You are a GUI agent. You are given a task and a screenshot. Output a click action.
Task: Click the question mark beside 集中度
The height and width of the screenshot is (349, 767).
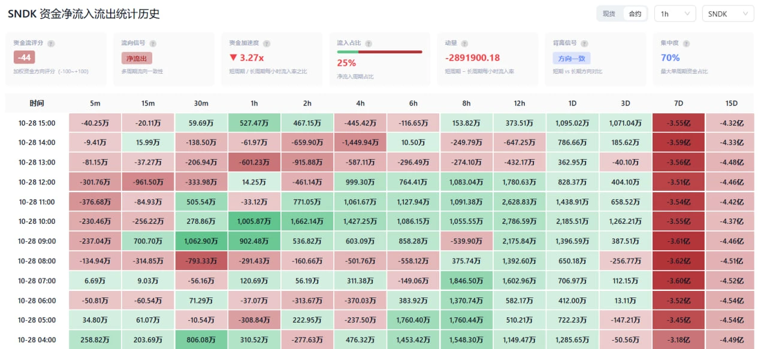[x=686, y=44]
